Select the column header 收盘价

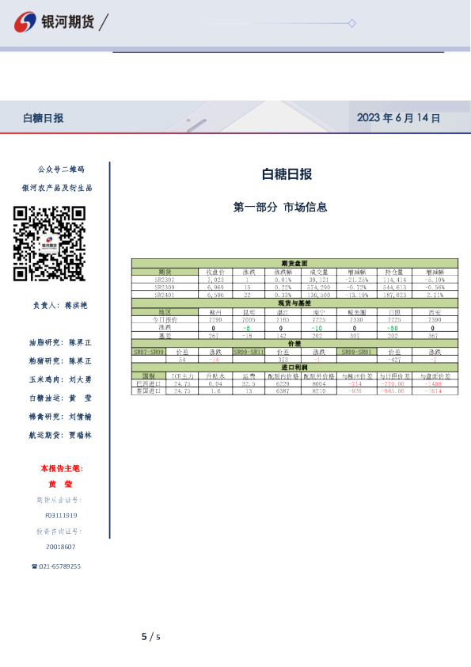(x=215, y=272)
